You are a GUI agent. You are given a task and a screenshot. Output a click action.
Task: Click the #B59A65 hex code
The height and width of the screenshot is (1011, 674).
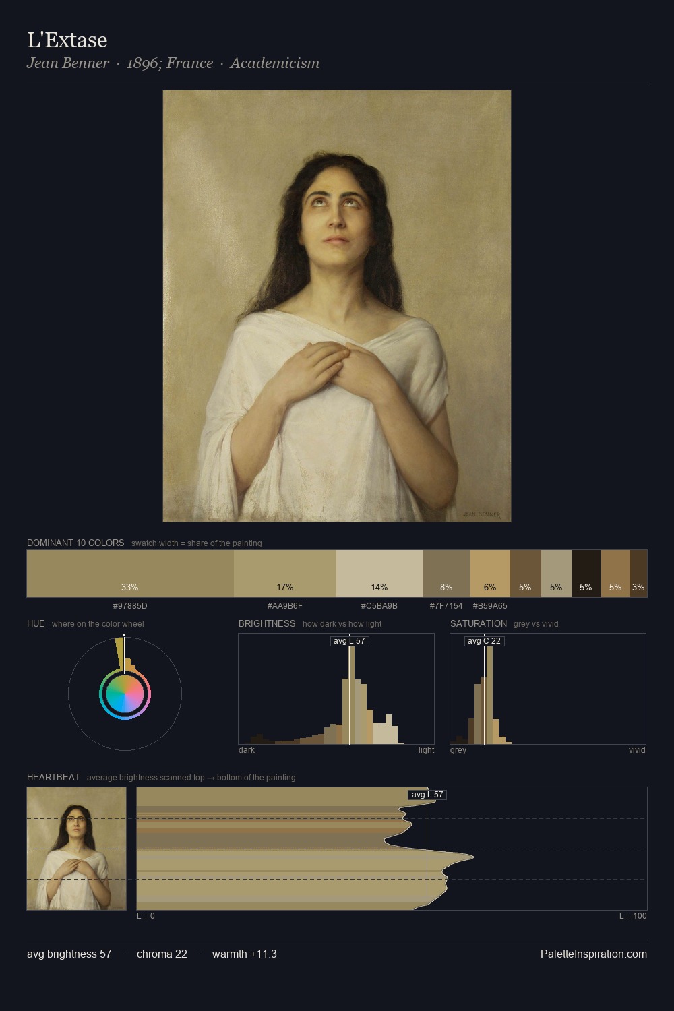pos(490,606)
